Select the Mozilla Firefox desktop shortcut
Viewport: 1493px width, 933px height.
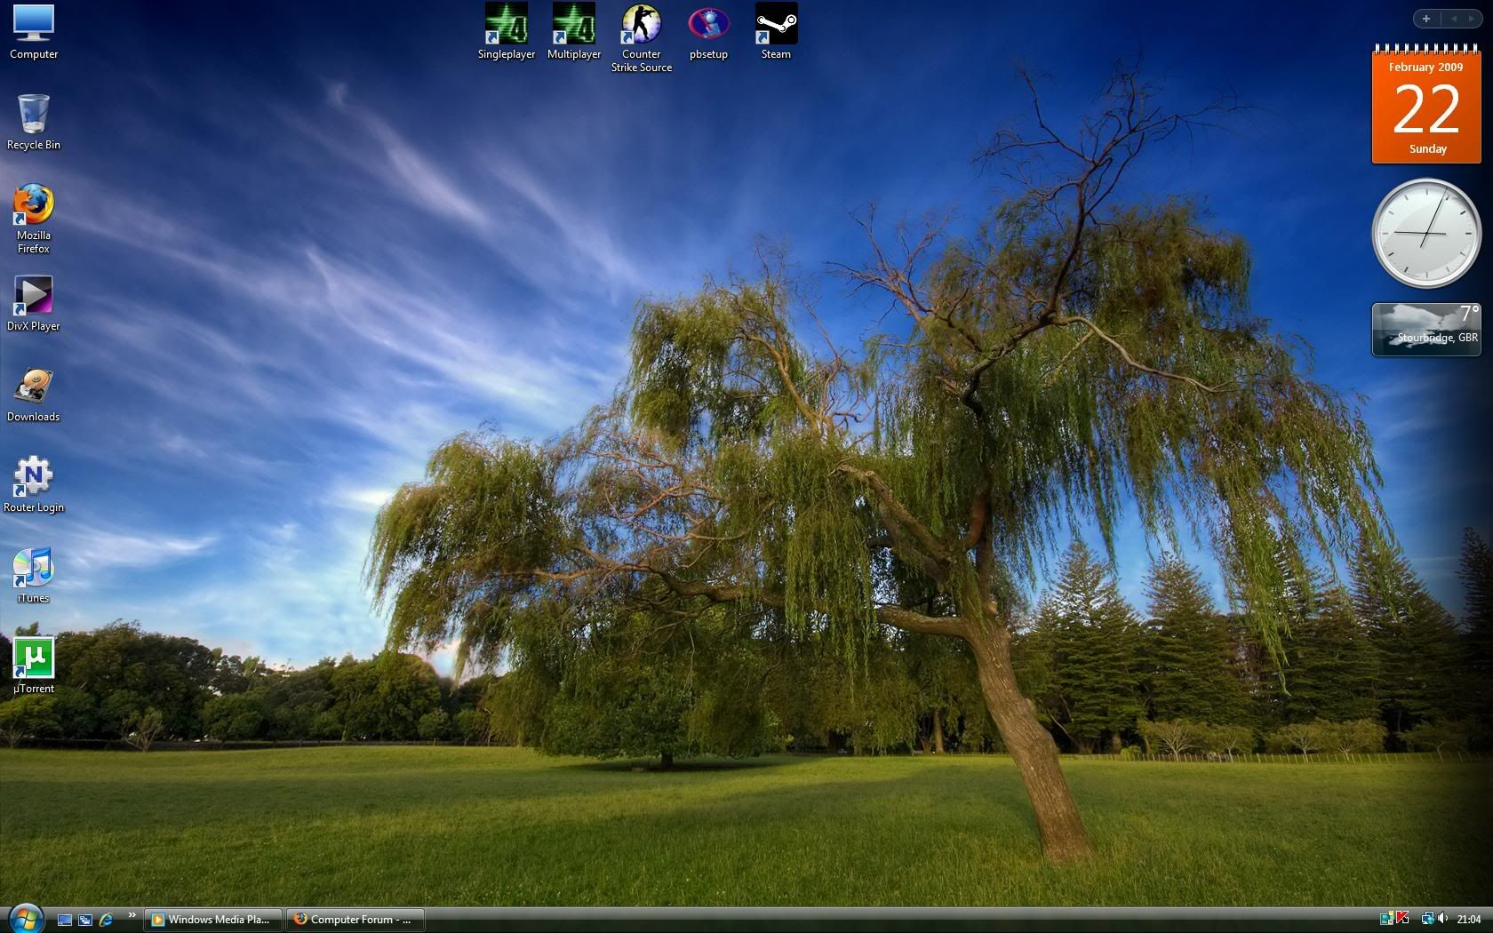[34, 219]
